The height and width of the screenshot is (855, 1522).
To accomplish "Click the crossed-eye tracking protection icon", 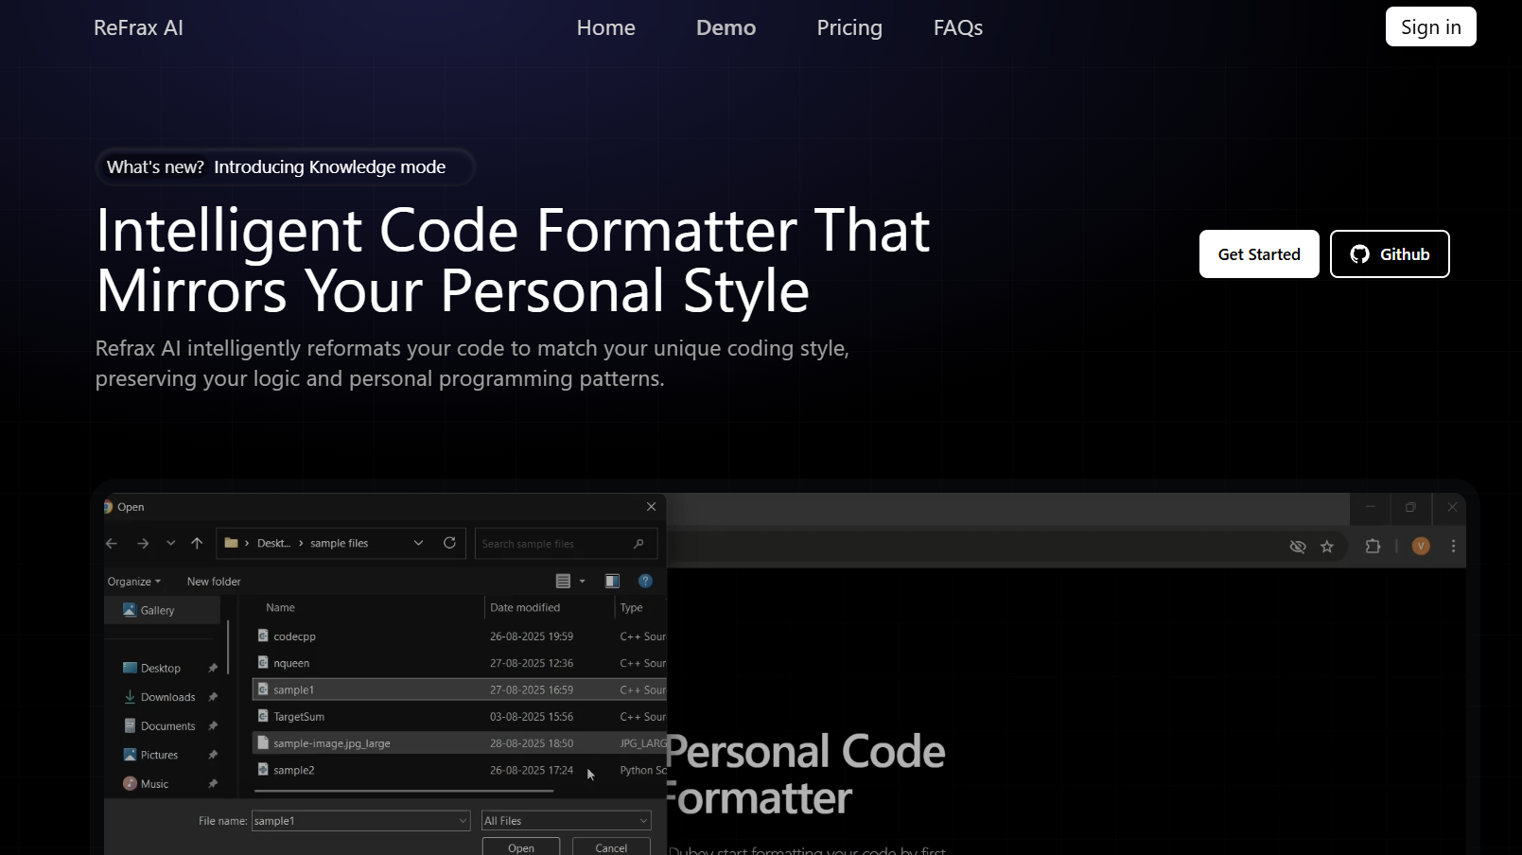I will point(1298,547).
